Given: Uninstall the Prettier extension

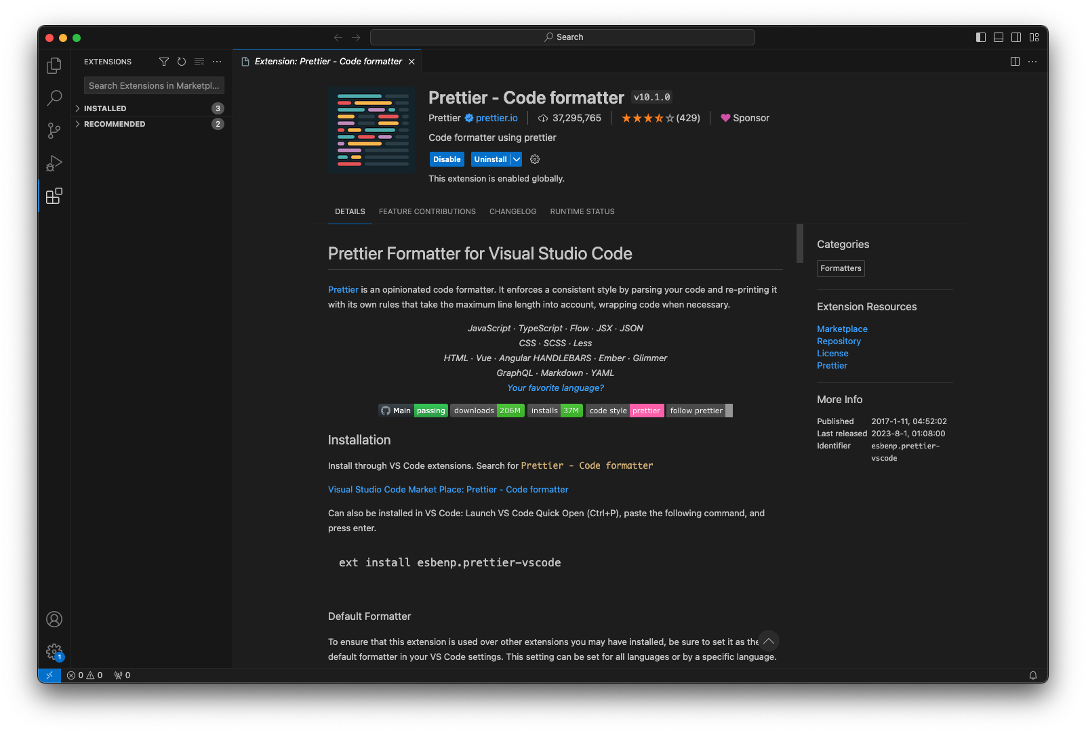Looking at the screenshot, I should click(490, 159).
